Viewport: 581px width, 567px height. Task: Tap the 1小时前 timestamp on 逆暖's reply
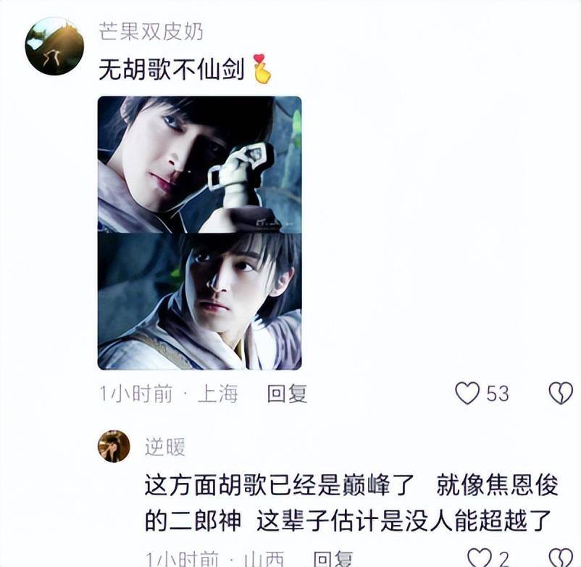pos(182,558)
